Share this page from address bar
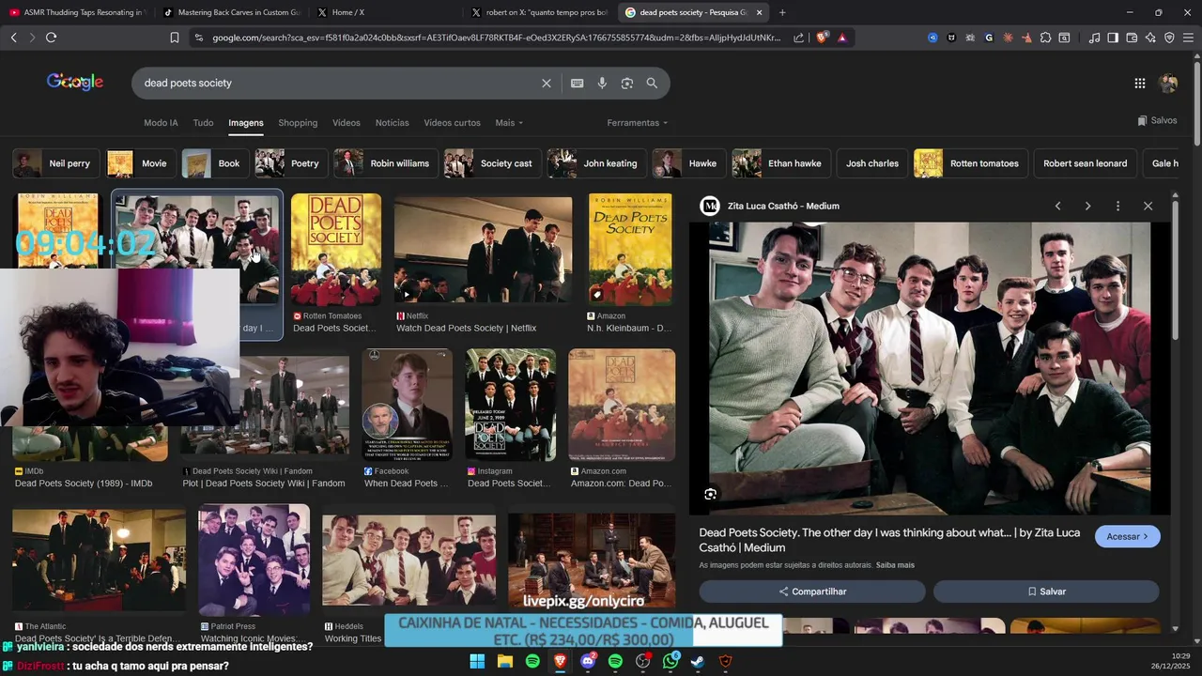 coord(798,38)
